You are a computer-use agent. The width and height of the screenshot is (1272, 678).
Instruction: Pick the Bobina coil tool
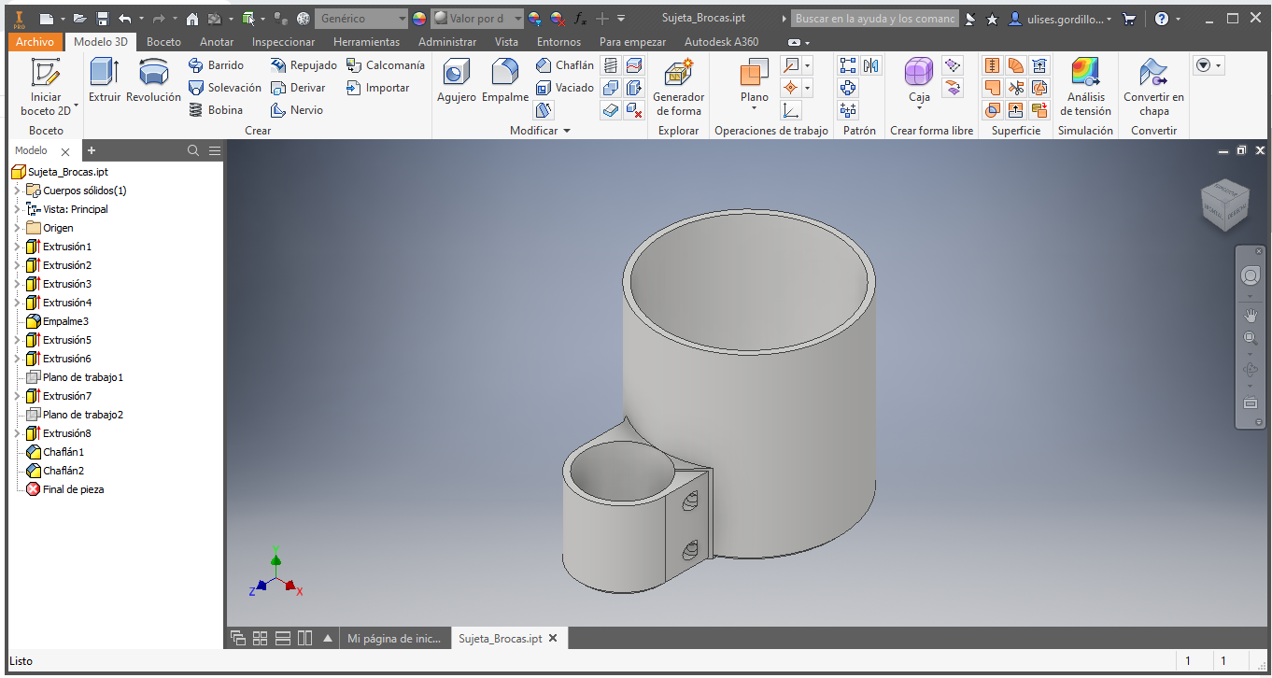pyautogui.click(x=216, y=110)
